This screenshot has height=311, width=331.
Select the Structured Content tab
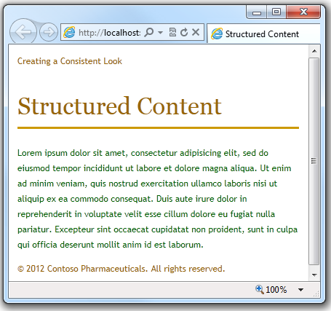point(264,34)
